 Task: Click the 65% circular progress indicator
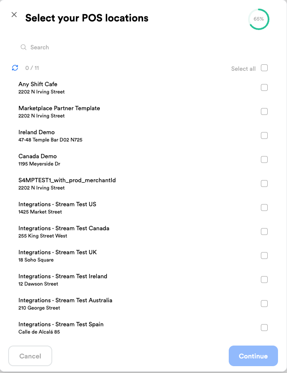pyautogui.click(x=258, y=19)
